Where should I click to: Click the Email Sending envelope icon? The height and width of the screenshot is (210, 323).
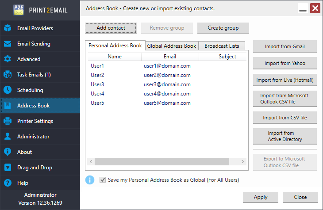(x=8, y=44)
